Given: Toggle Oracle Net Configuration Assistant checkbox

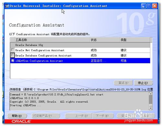Looking at the screenshot, I should (13, 50).
